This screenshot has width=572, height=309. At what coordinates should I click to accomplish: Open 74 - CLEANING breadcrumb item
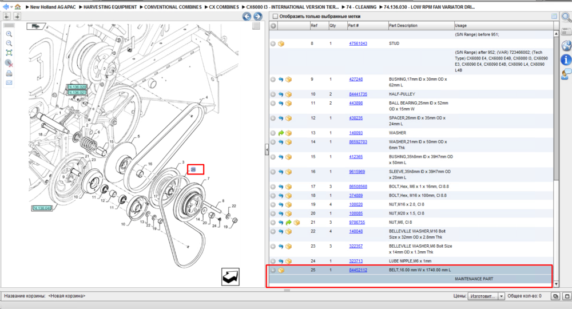[361, 7]
